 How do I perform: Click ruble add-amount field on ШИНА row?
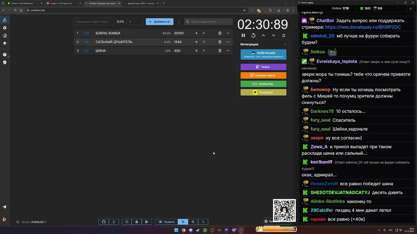tap(208, 51)
